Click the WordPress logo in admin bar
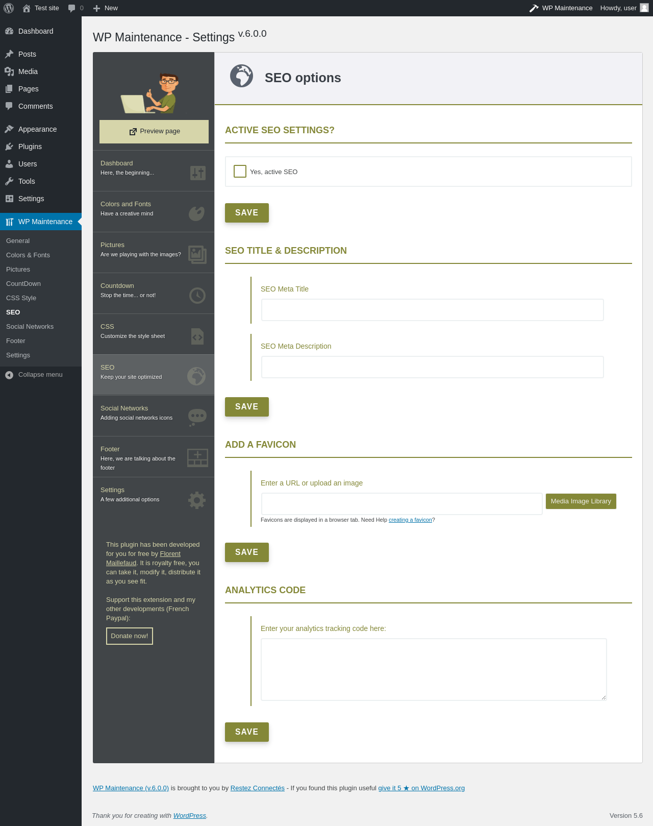 coord(9,8)
